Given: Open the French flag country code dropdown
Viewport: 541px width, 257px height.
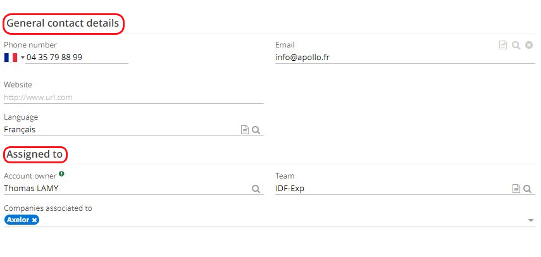Looking at the screenshot, I should (14, 58).
